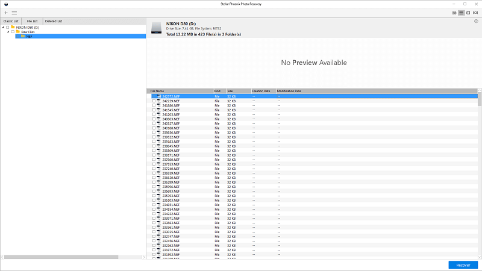Click the tree pane scroll-right arrow

pos(143,257)
